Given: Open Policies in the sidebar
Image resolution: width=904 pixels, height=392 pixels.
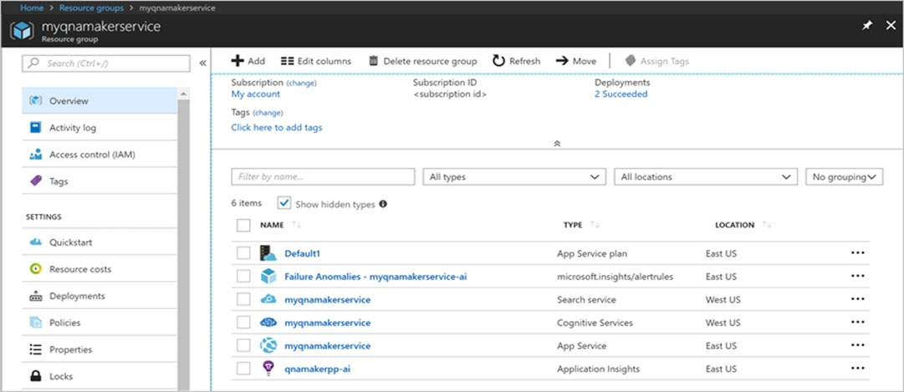Looking at the screenshot, I should point(100,323).
